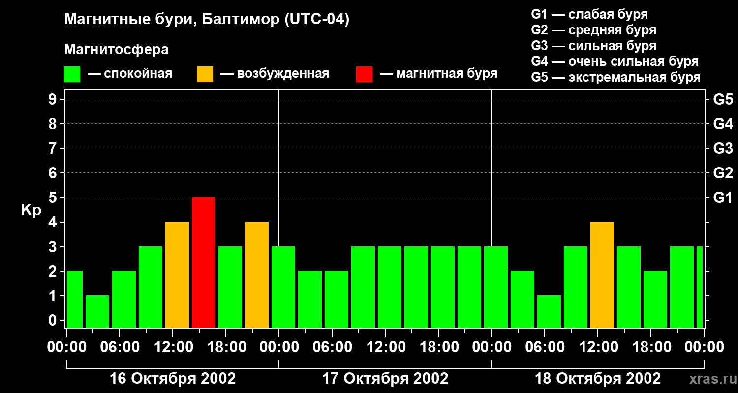Select the Kp 1 green bar on 18 October
This screenshot has width=738, height=393.
pyautogui.click(x=549, y=311)
